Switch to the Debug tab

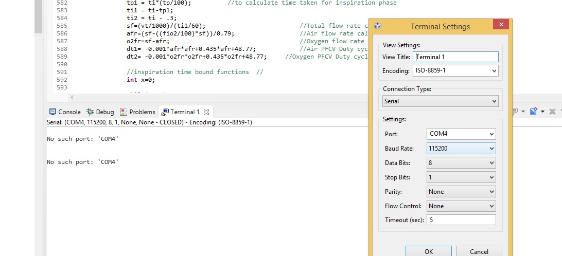point(100,112)
